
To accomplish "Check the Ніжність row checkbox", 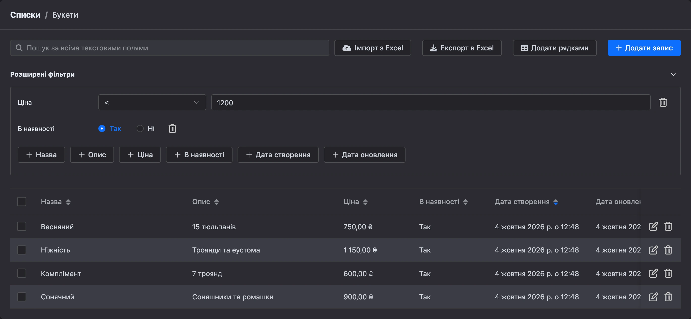I will point(22,250).
